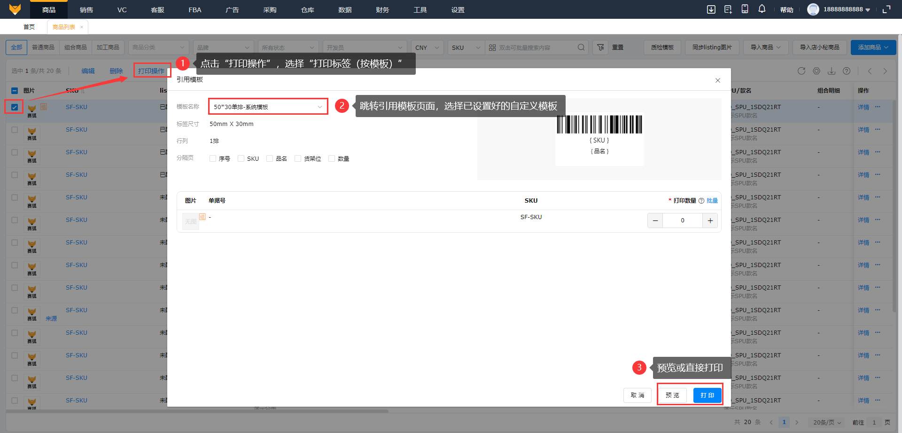Go to next view with right chevron
Screen dimensions: 902x433
(885, 71)
